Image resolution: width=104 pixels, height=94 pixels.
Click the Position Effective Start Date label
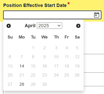pyautogui.click(x=35, y=5)
